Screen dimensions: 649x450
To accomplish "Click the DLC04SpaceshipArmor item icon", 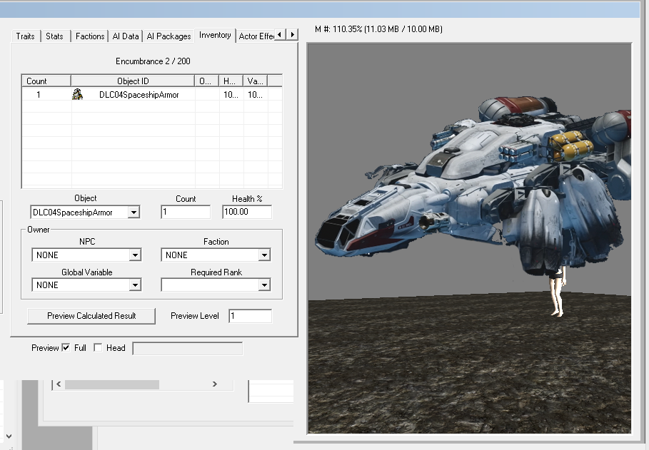I will [77, 94].
